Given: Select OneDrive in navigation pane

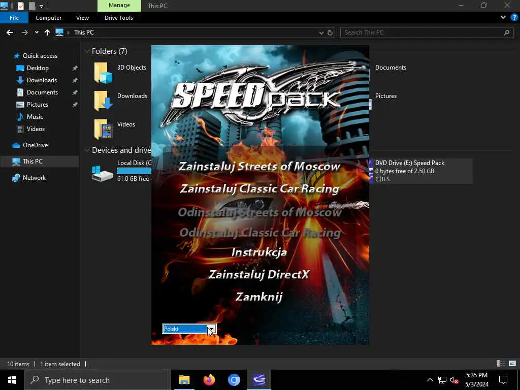Looking at the screenshot, I should (35, 145).
